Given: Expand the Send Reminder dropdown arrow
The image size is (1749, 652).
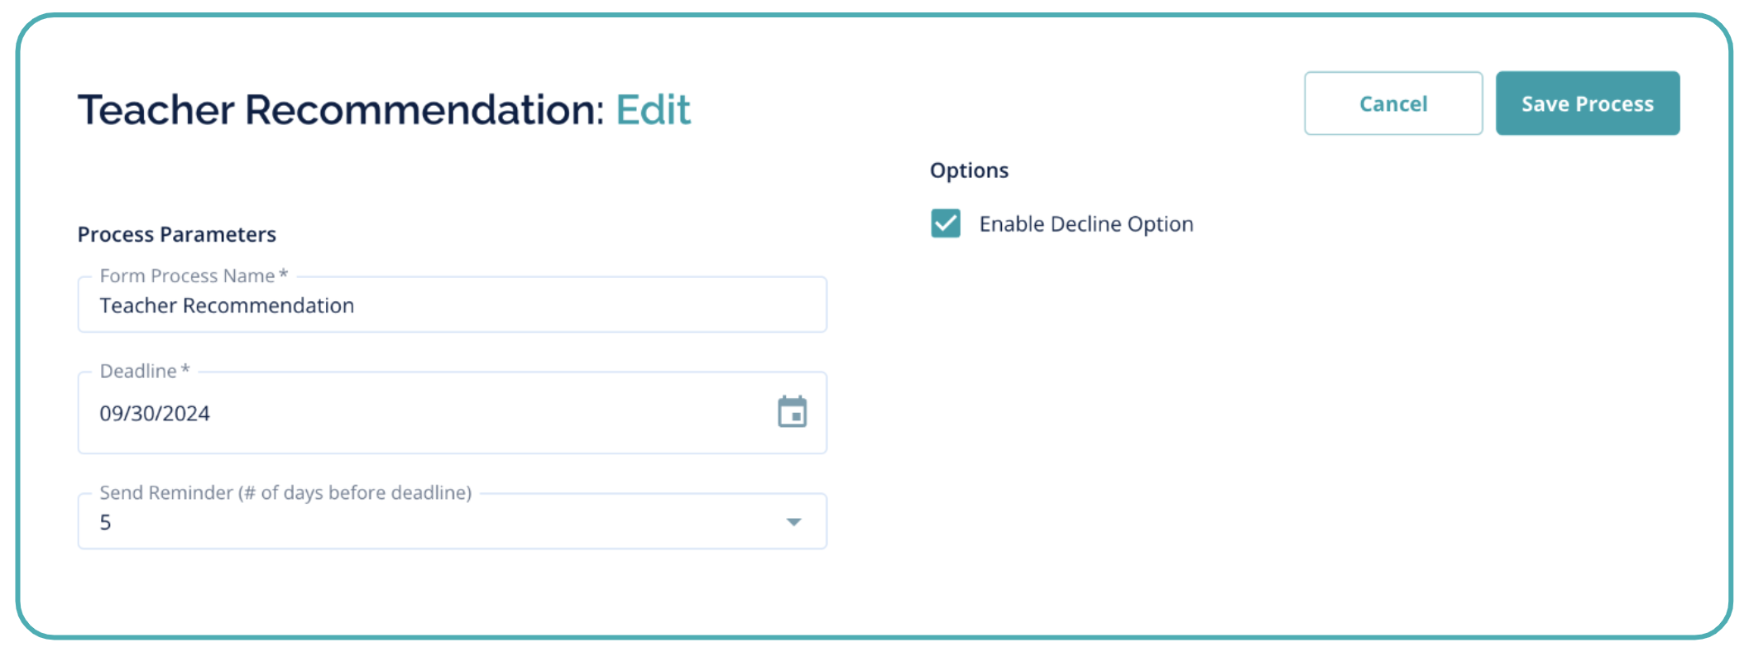Looking at the screenshot, I should [x=793, y=522].
